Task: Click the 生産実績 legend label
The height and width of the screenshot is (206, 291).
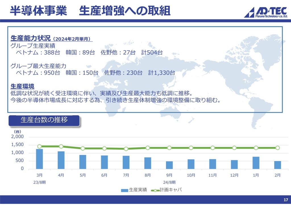Action: click(x=138, y=190)
